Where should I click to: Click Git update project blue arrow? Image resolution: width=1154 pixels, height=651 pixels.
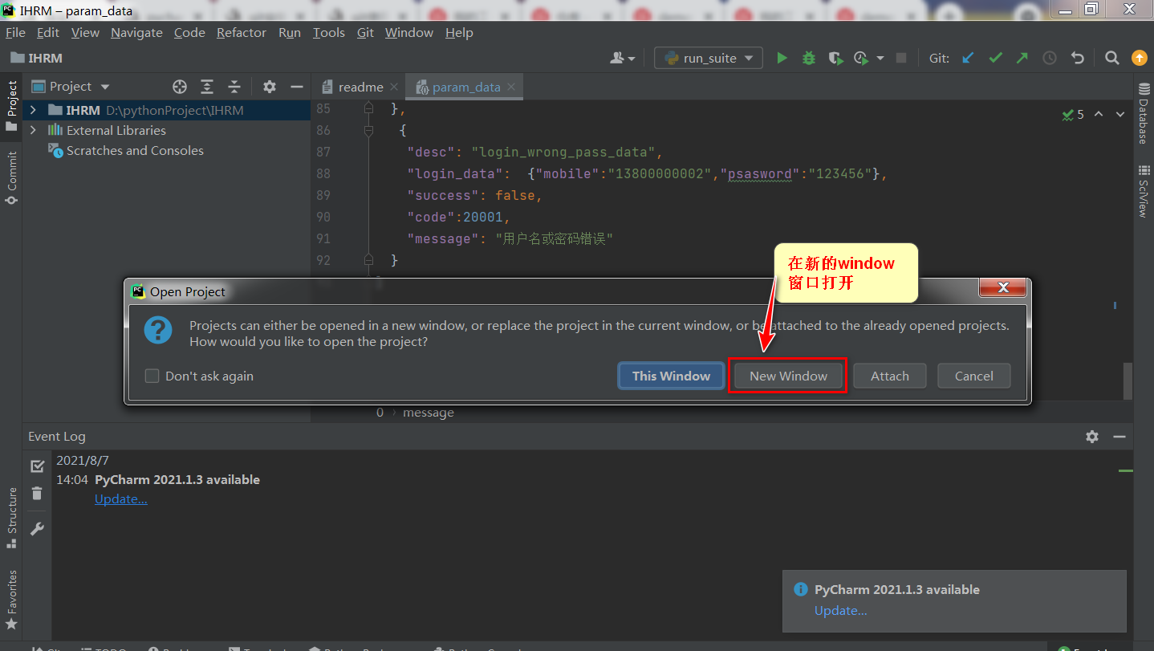969,58
